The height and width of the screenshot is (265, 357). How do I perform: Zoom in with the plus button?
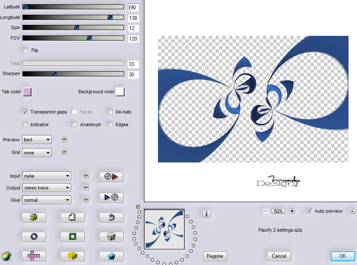tap(292, 211)
